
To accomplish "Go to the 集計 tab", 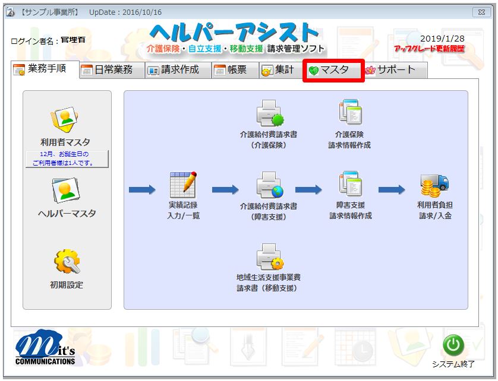I will (x=278, y=71).
